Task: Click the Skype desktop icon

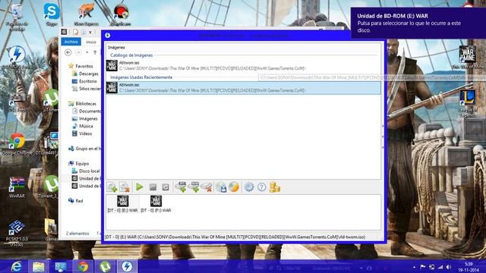Action: point(52,14)
